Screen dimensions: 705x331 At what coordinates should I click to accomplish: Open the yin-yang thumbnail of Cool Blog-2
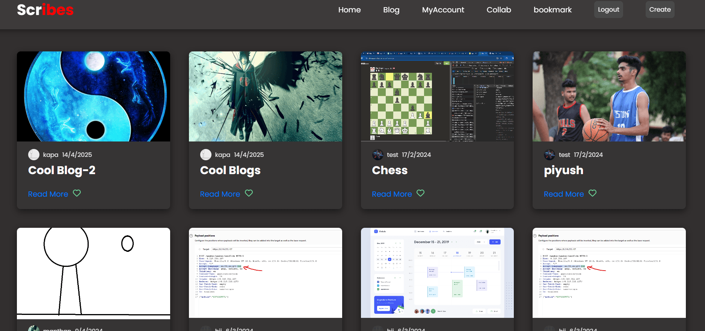pyautogui.click(x=94, y=96)
